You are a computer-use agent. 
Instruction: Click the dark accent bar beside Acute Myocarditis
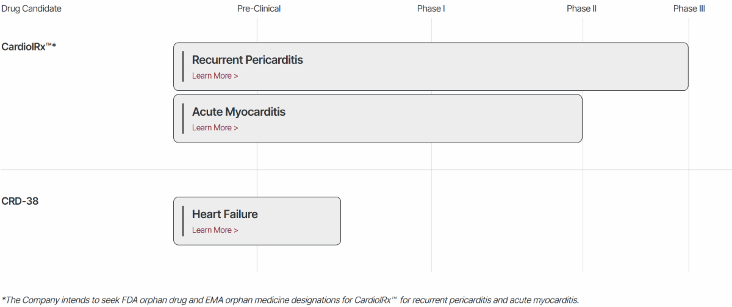tap(183, 118)
